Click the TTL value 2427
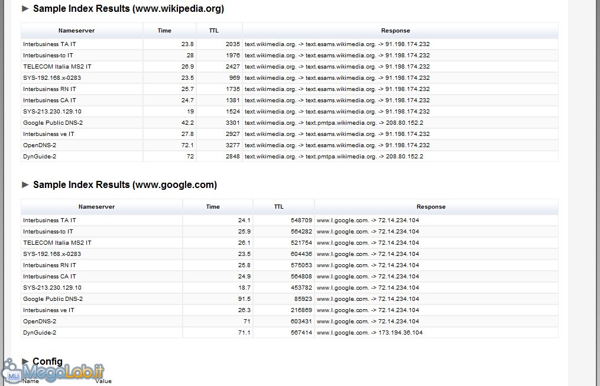This screenshot has height=386, width=600. (233, 67)
